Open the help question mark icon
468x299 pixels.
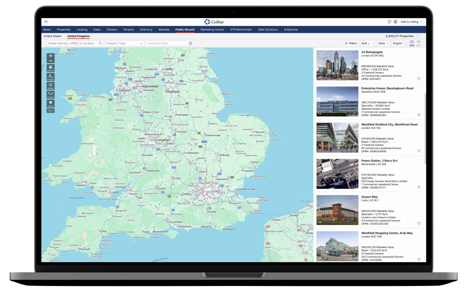389,22
